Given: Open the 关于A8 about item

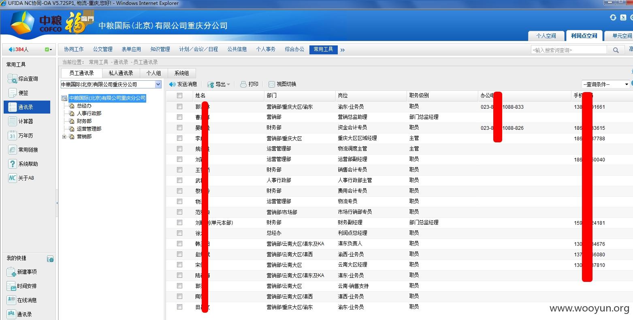Looking at the screenshot, I should 21,178.
